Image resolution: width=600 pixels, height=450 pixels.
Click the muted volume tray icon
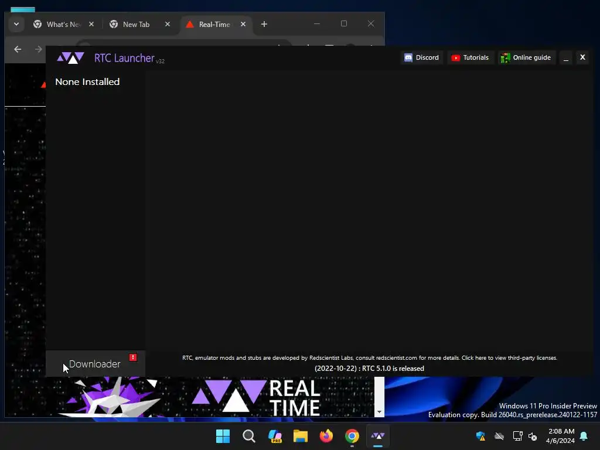(532, 436)
